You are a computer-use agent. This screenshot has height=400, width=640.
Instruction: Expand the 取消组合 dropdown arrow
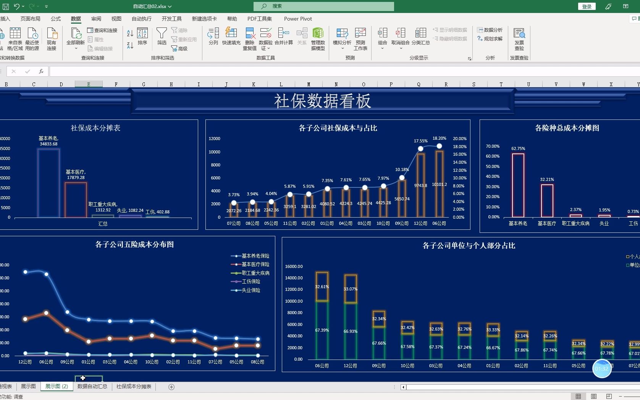tap(401, 48)
